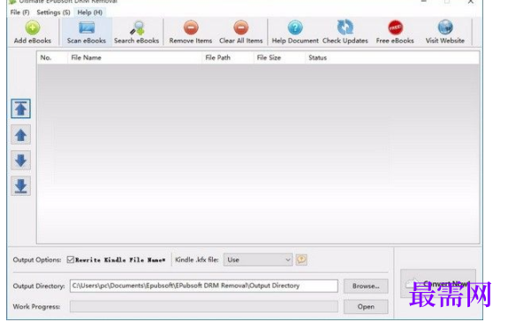The width and height of the screenshot is (508, 322).
Task: Open the File (F) menu
Action: click(19, 12)
